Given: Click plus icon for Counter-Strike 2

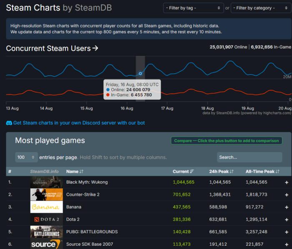Looking at the screenshot, I should click(287, 195).
